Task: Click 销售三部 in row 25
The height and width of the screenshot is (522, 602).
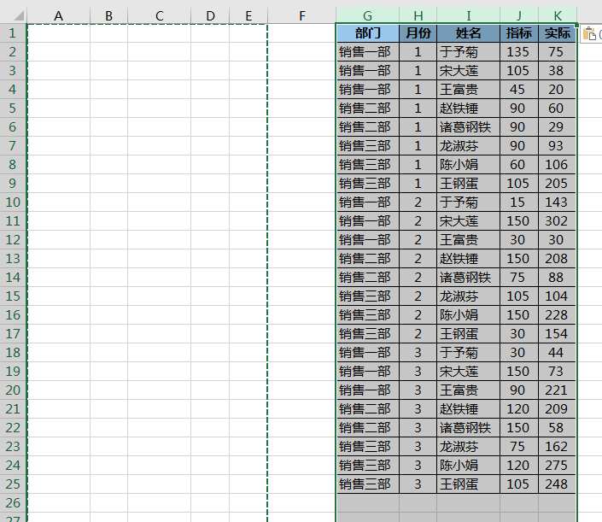Action: click(x=368, y=484)
